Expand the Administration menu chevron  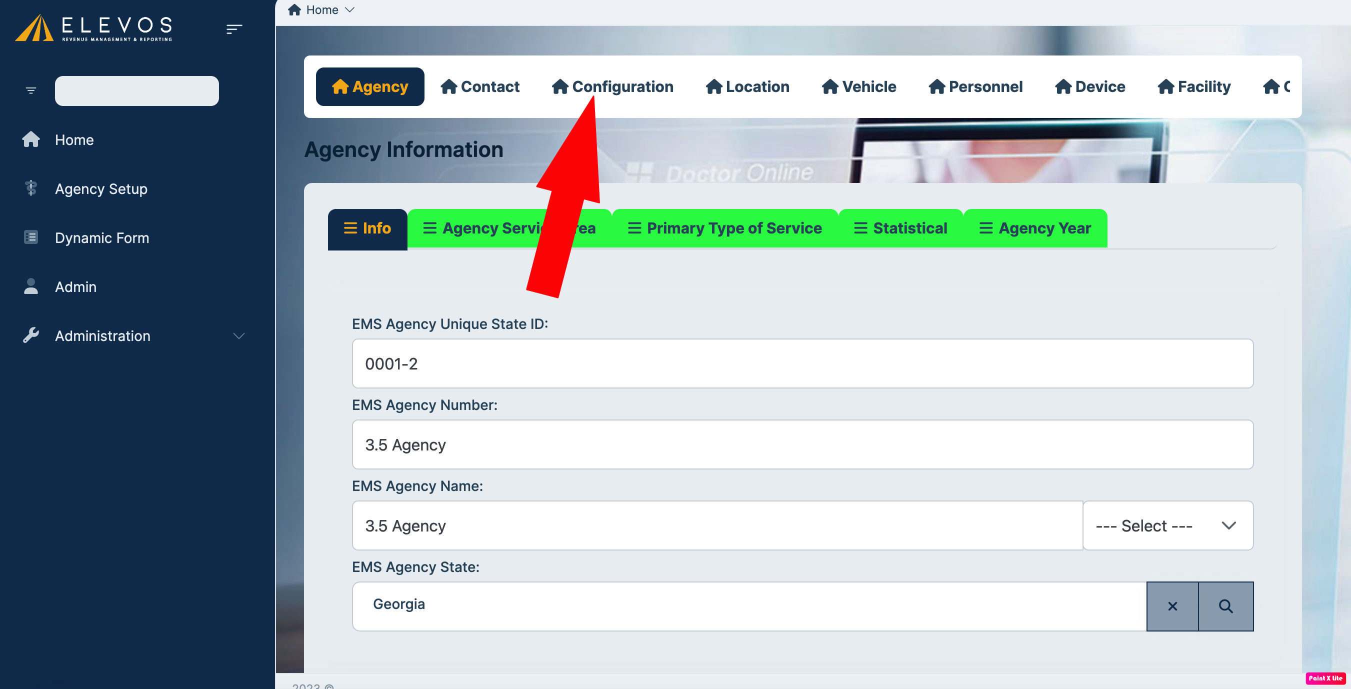(239, 336)
